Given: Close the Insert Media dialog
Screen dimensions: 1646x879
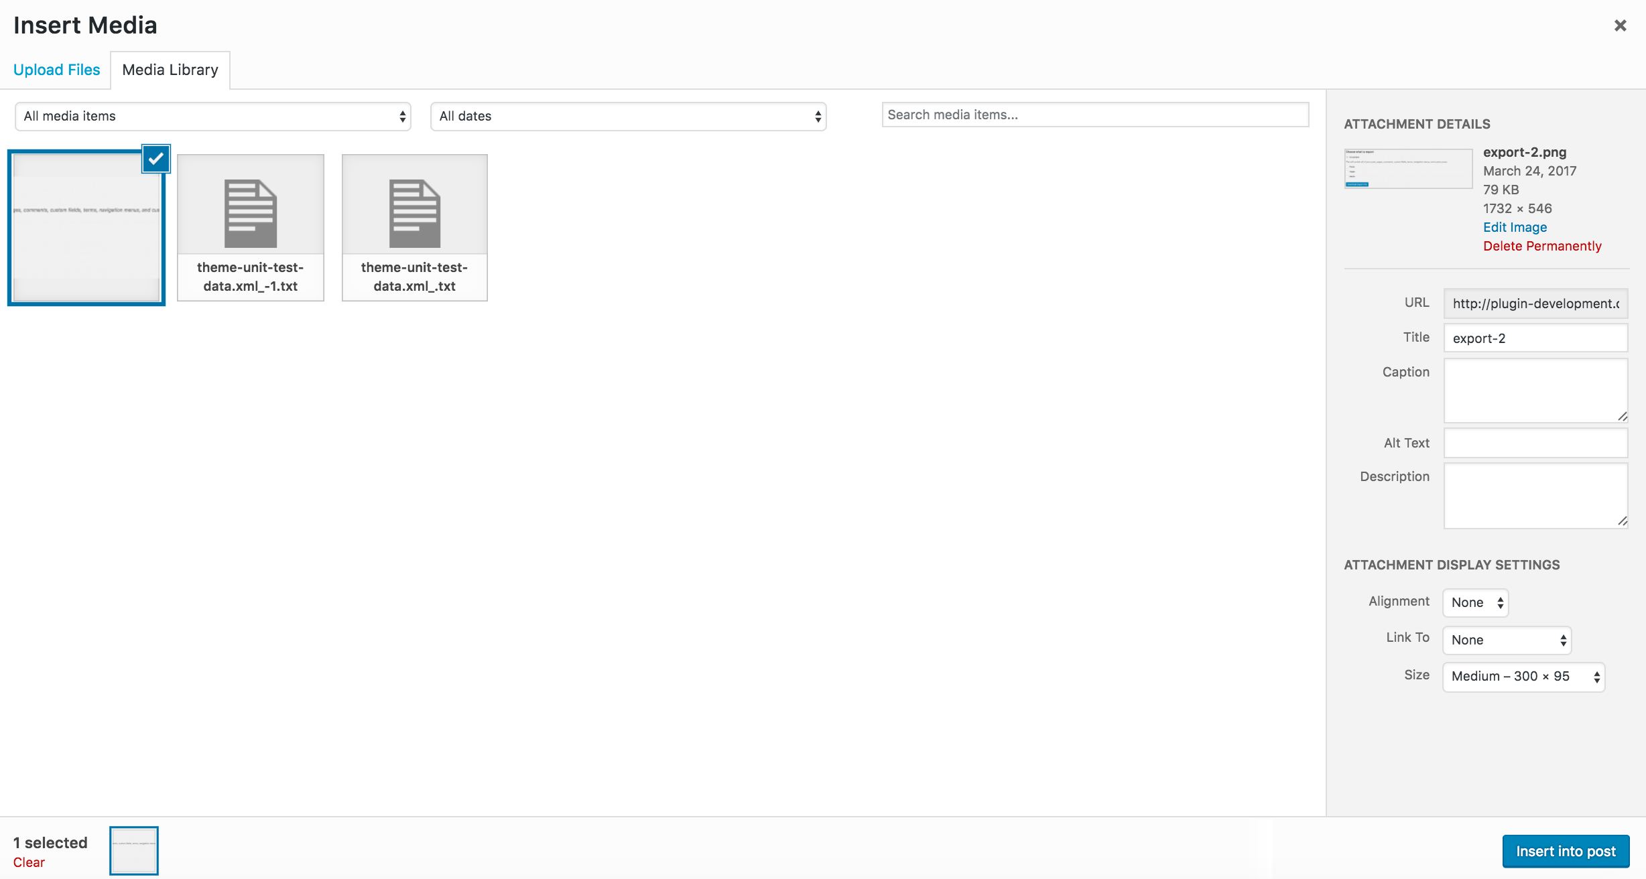Looking at the screenshot, I should (1620, 25).
